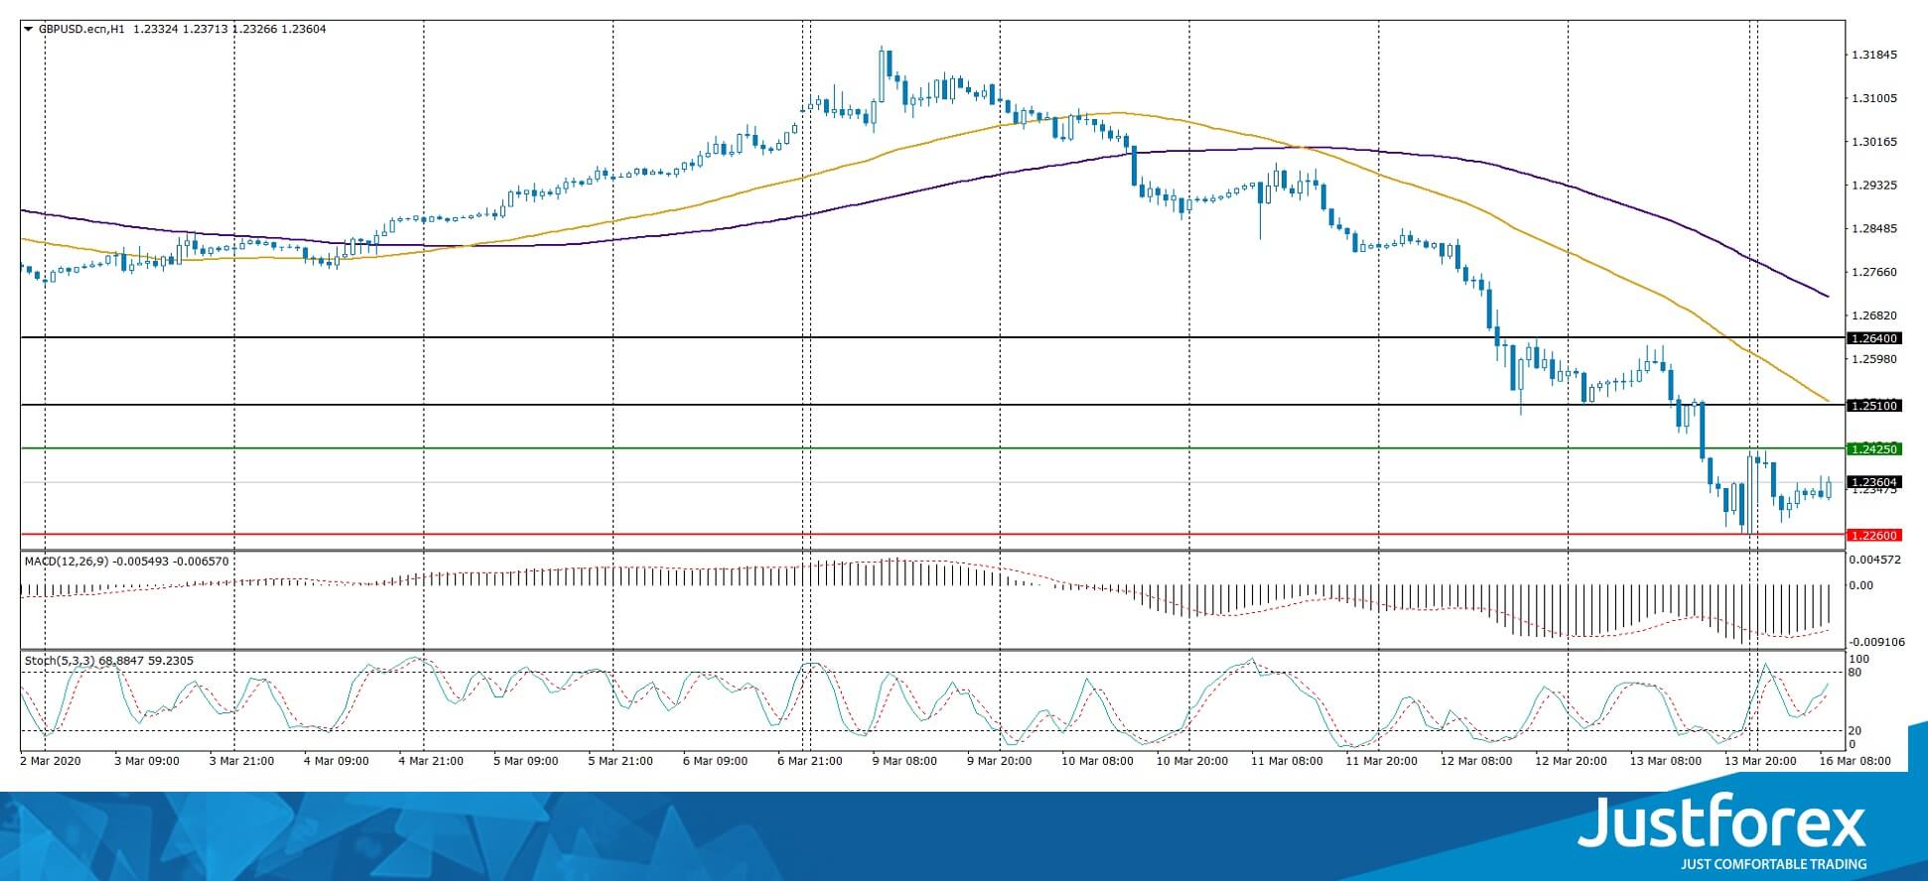Click the red 1.22600 price level tag
Screen dimensions: 1928x881
[x=1873, y=536]
